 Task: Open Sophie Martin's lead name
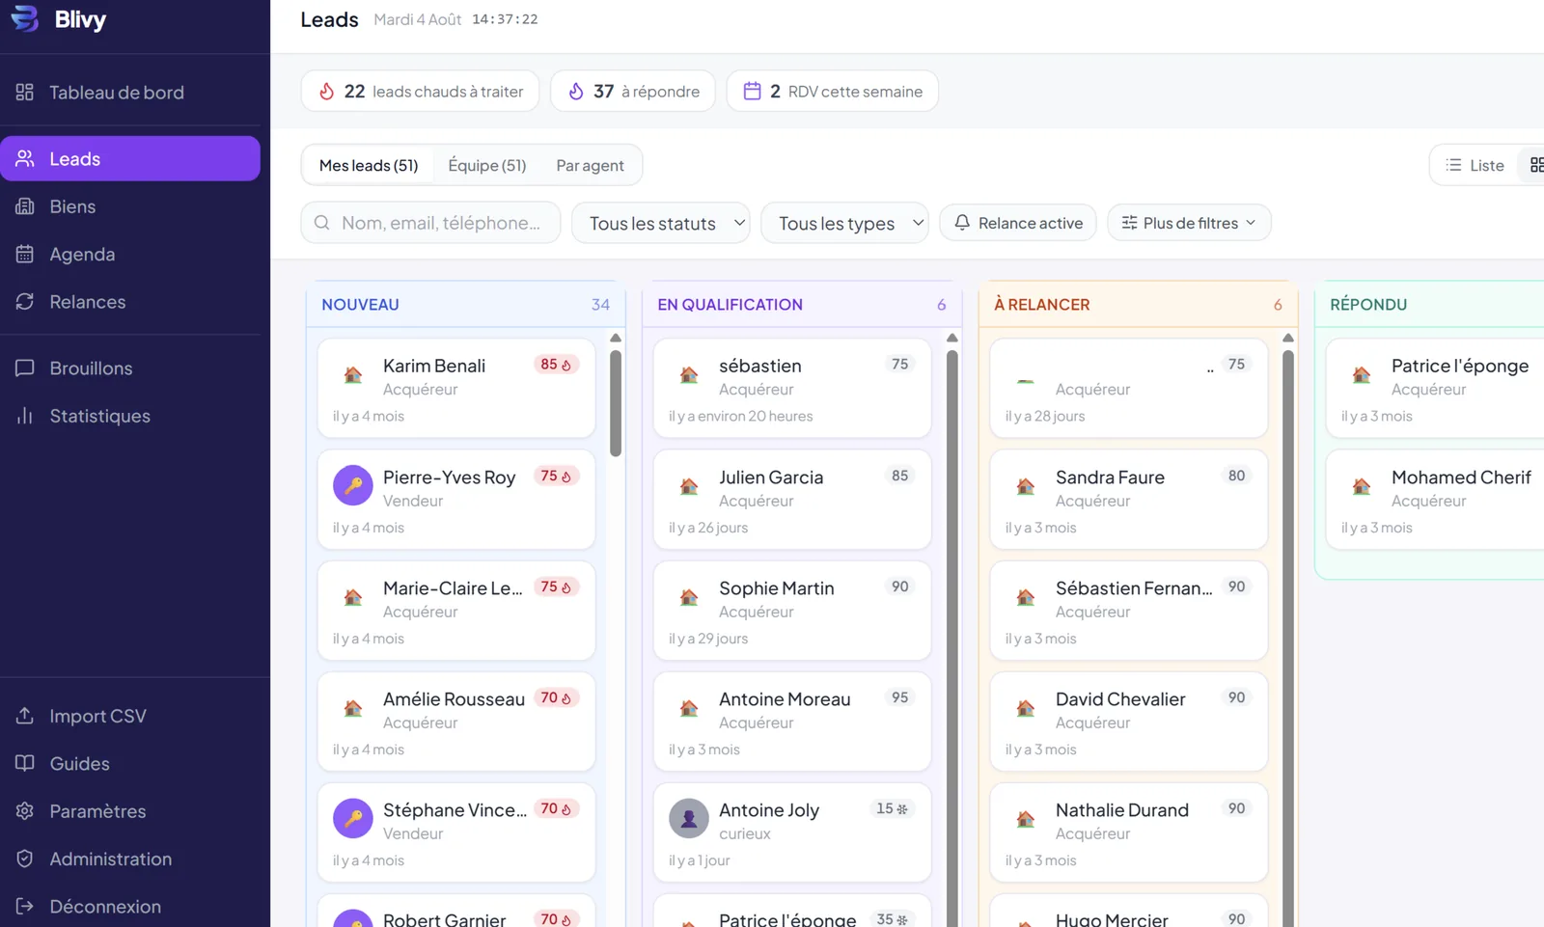(776, 588)
